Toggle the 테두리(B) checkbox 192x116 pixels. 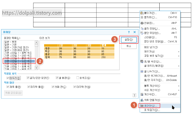pos(8,78)
